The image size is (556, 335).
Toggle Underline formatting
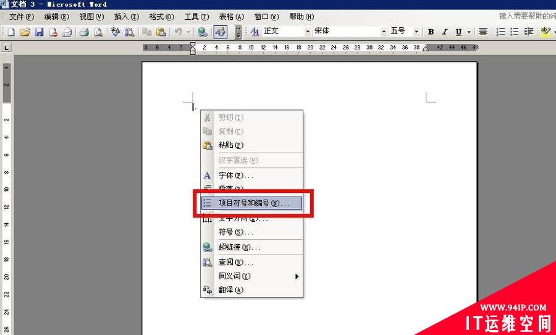click(x=458, y=32)
